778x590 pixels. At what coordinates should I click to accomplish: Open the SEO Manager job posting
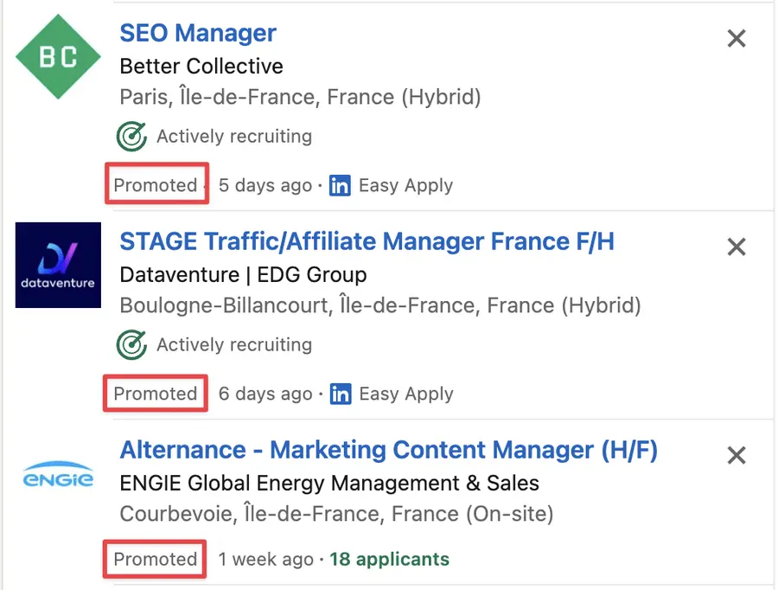(x=197, y=33)
